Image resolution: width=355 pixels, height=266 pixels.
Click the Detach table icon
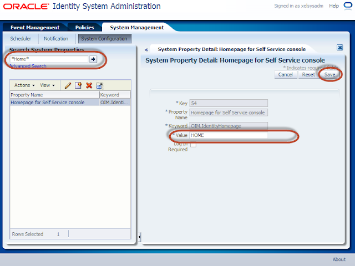coord(100,86)
